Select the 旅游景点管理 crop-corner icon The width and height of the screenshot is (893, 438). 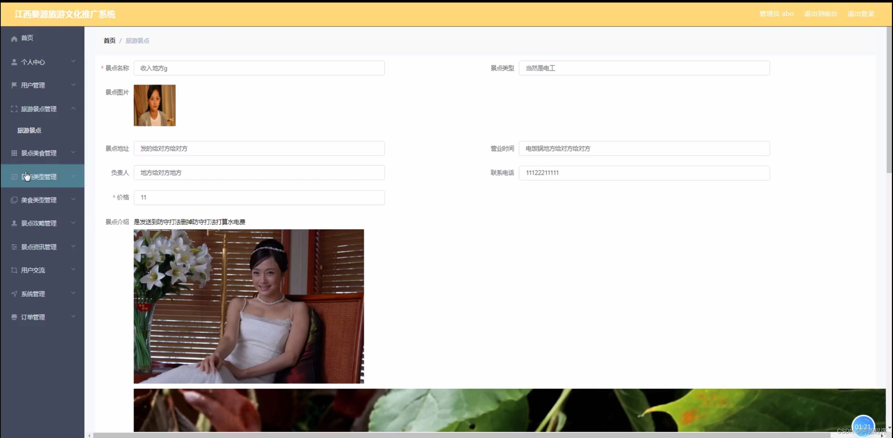14,109
